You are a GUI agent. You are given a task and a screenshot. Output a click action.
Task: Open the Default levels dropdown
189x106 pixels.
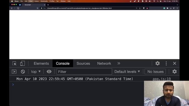pos(127,72)
